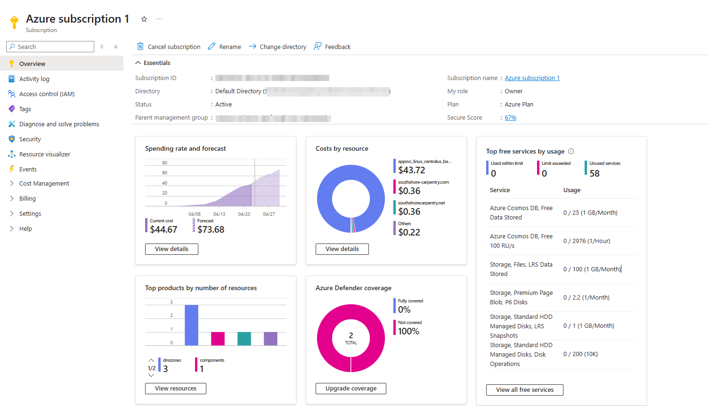This screenshot has height=406, width=709.
Task: Click the View resources button
Action: coord(176,389)
